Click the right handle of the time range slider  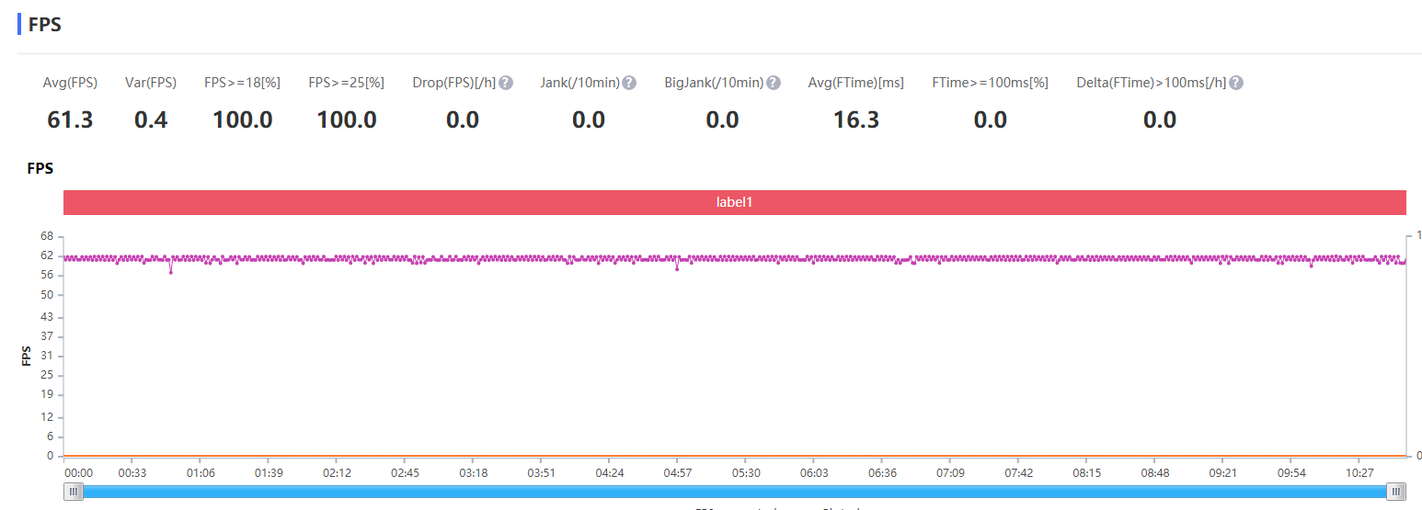point(1397,492)
